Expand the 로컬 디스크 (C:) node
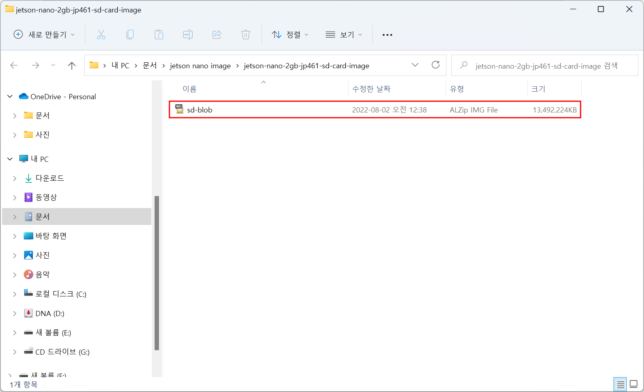 15,294
